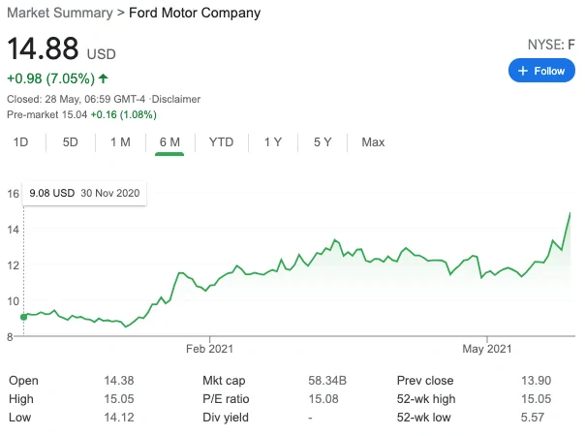Click the 9.08 USD 30 Nov 2020 tooltip
Screen dimensions: 585x436
coord(84,193)
